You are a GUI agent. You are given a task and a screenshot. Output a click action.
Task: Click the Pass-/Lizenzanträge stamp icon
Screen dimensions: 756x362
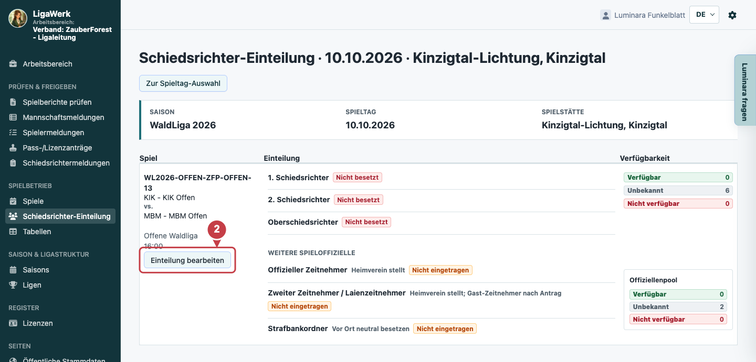pyautogui.click(x=13, y=148)
